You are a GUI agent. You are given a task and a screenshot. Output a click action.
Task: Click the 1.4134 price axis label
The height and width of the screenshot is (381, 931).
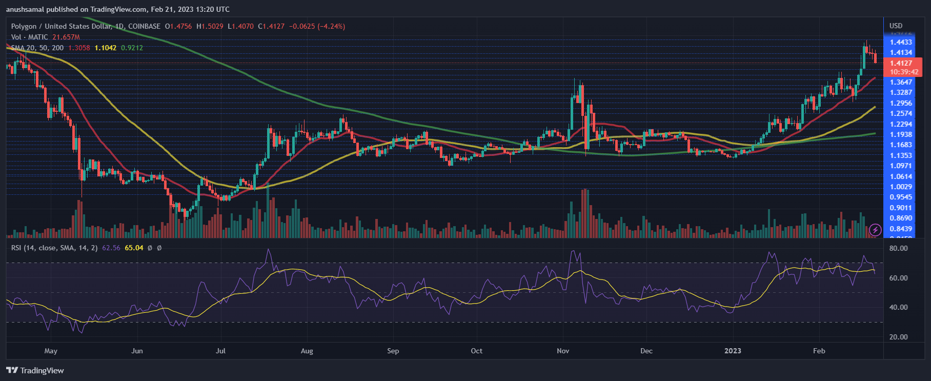[901, 53]
